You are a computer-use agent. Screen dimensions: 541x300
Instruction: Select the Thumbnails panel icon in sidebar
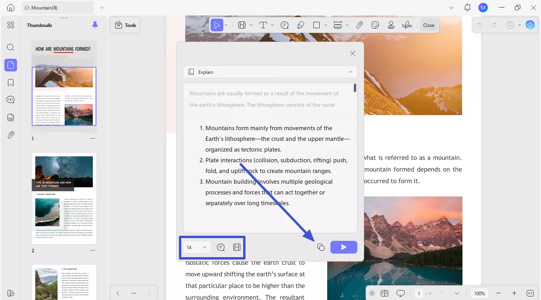pyautogui.click(x=11, y=65)
